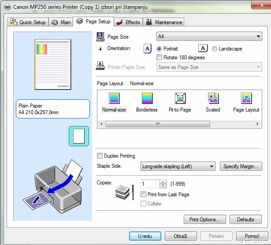Select Portrait orientation radio button

point(159,49)
